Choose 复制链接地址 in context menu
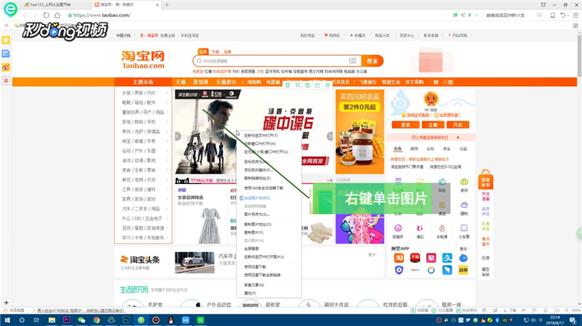The height and width of the screenshot is (326, 582). point(268,178)
